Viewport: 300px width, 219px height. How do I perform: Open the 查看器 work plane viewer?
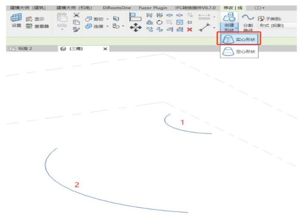tap(37, 26)
